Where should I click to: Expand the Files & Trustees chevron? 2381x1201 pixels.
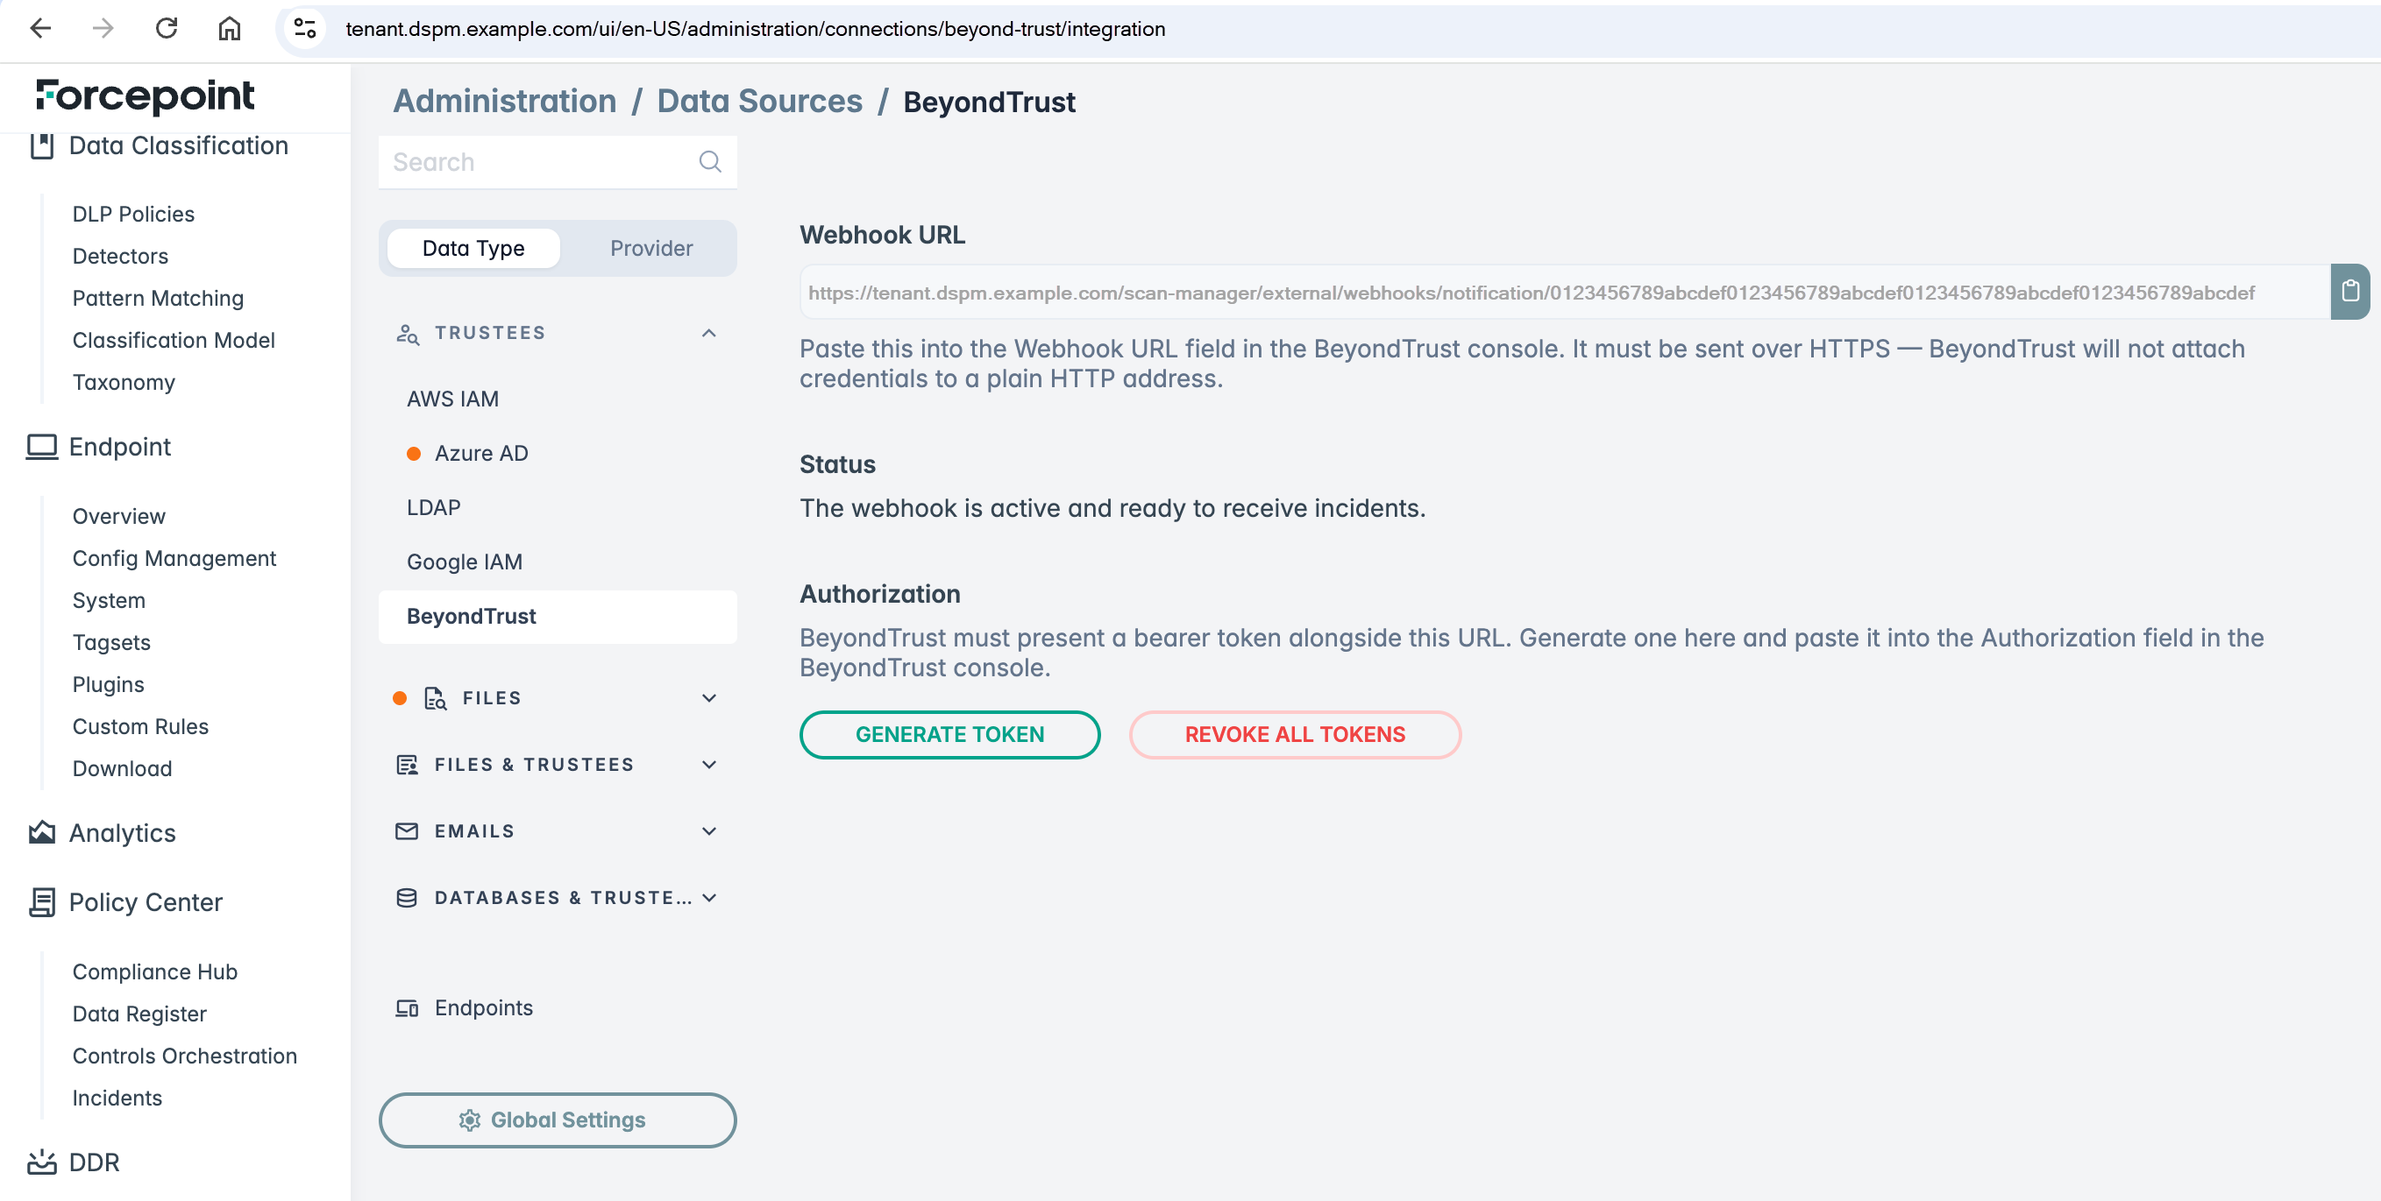click(709, 765)
